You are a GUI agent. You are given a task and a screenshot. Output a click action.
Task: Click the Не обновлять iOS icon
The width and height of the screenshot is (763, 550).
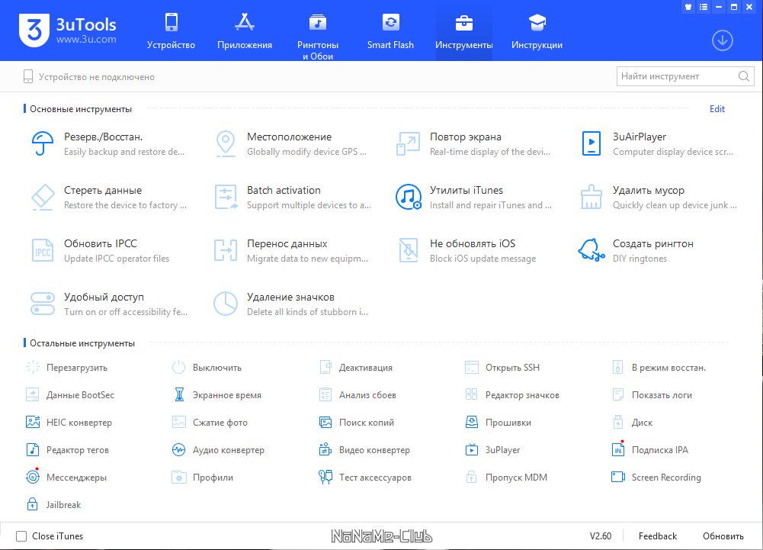409,250
